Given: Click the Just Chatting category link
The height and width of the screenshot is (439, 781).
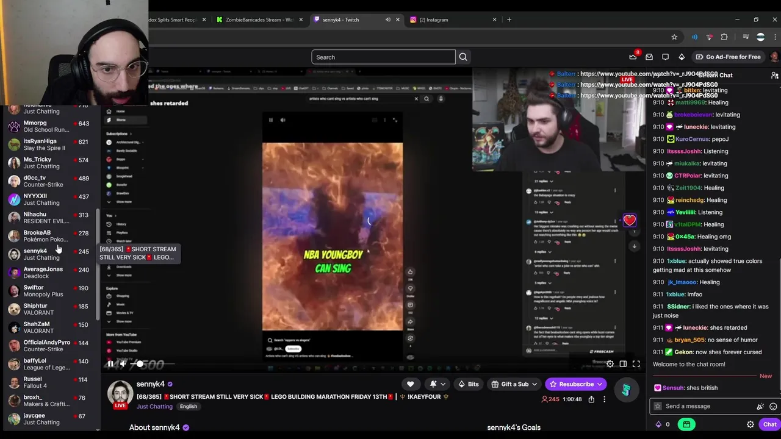Looking at the screenshot, I should [154, 407].
